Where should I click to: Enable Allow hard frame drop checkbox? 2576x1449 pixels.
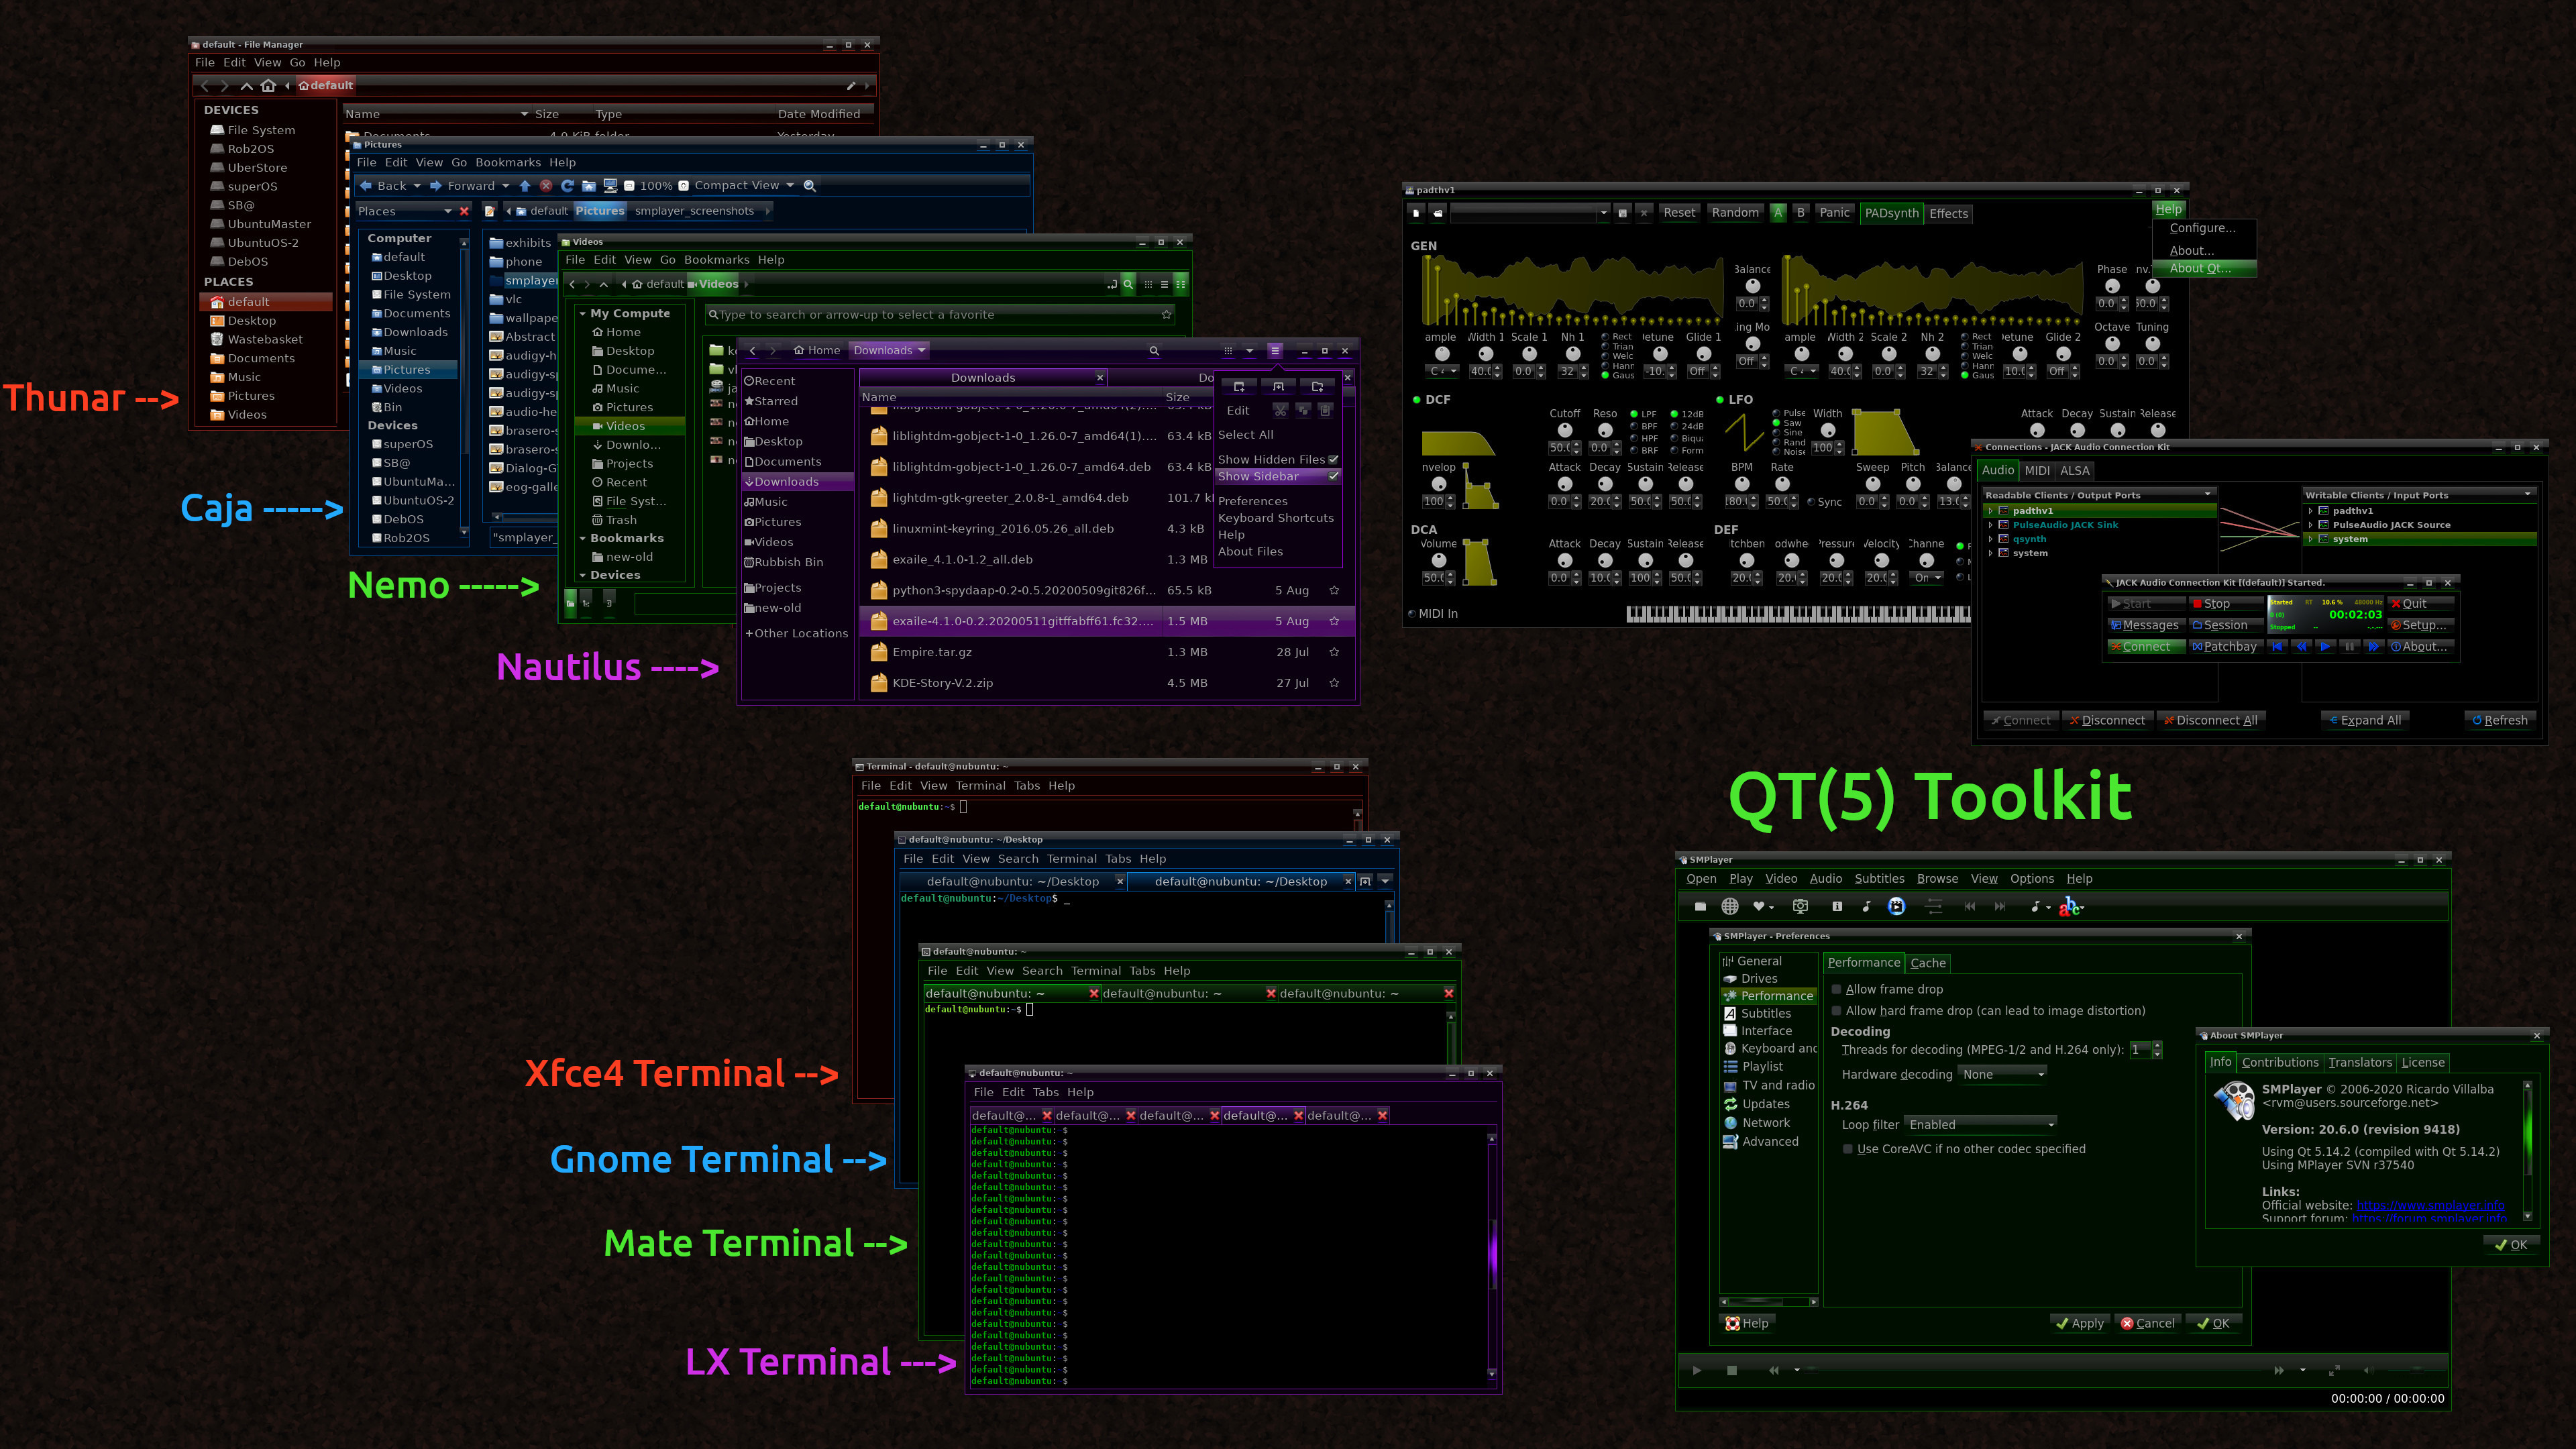(x=1836, y=1011)
